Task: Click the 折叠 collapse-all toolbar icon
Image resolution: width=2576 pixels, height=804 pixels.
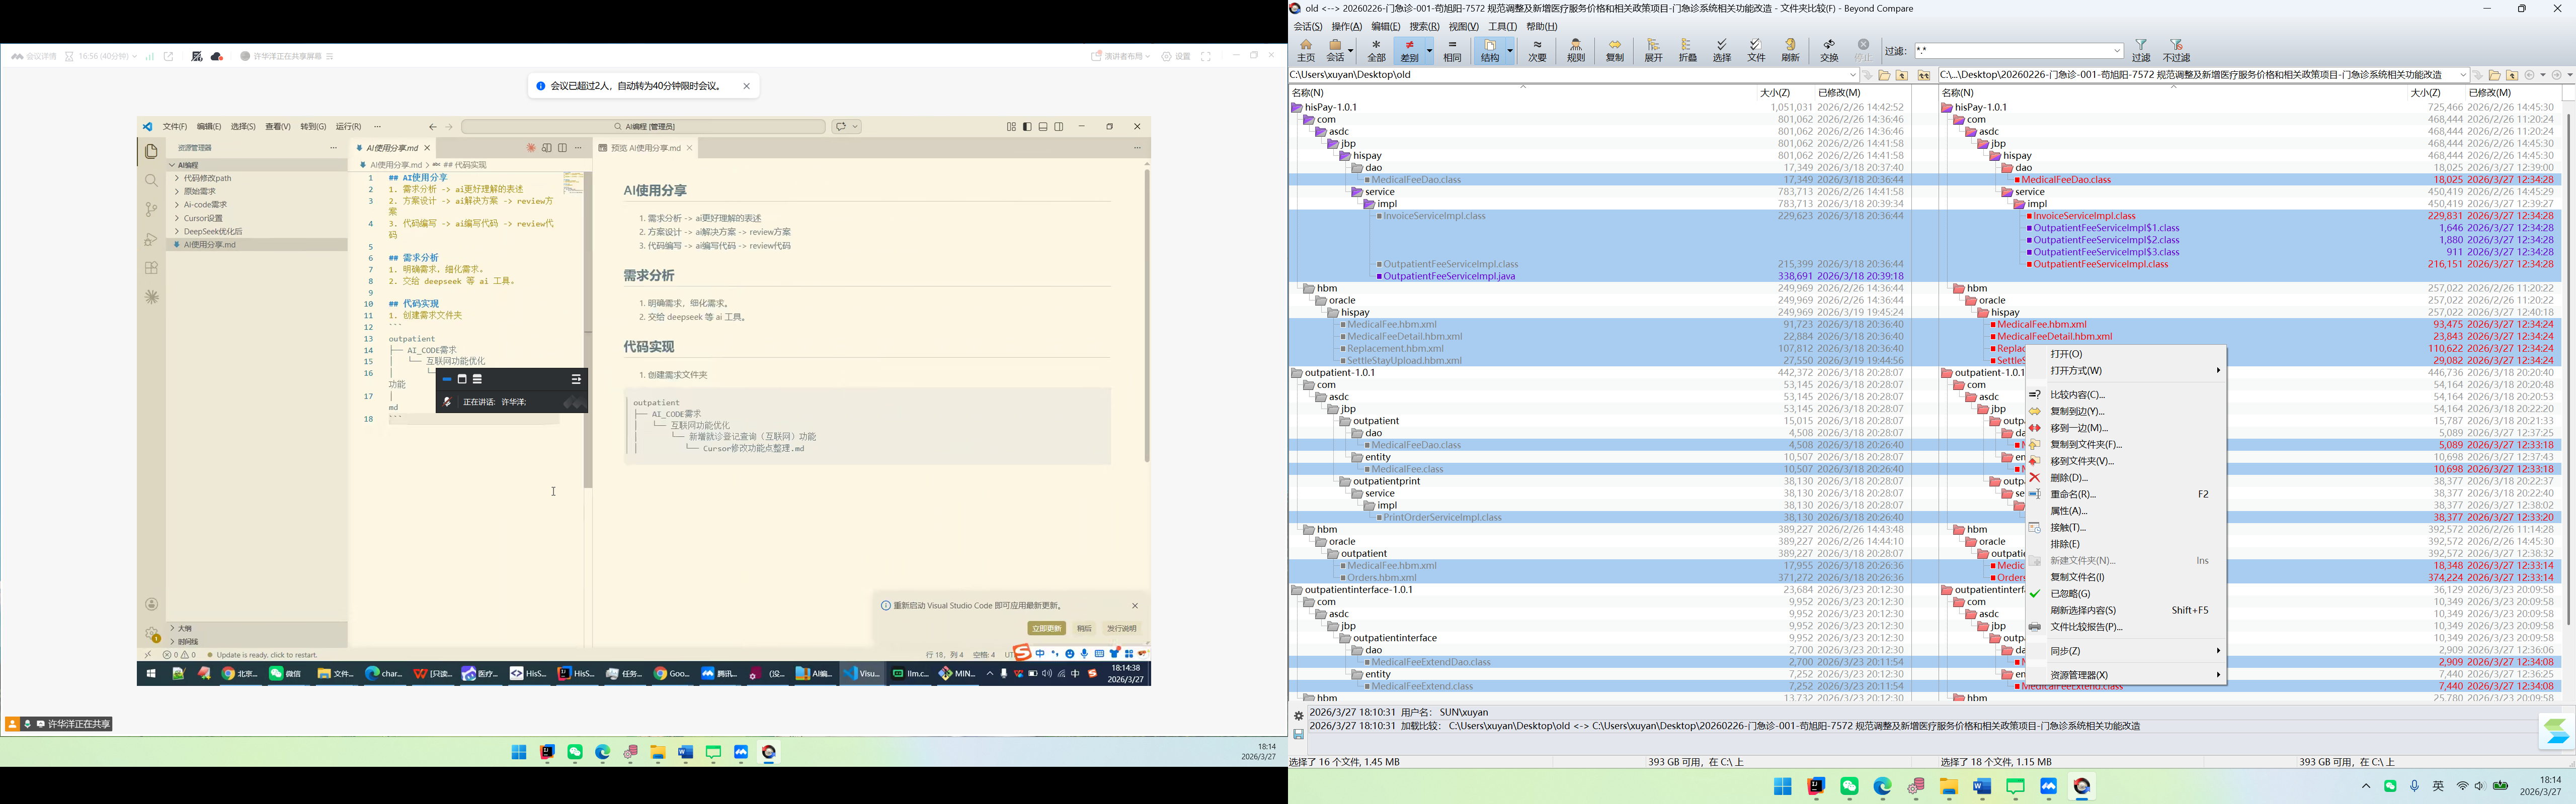Action: point(1687,50)
